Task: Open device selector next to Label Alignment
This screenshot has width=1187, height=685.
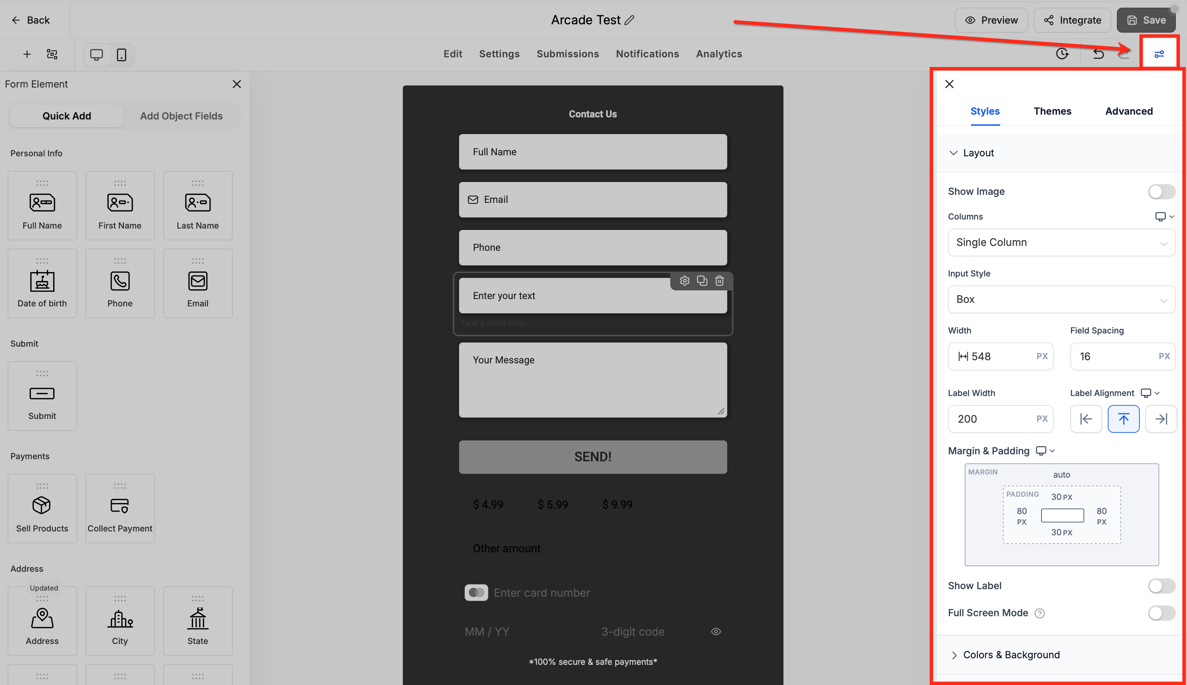Action: [1150, 393]
